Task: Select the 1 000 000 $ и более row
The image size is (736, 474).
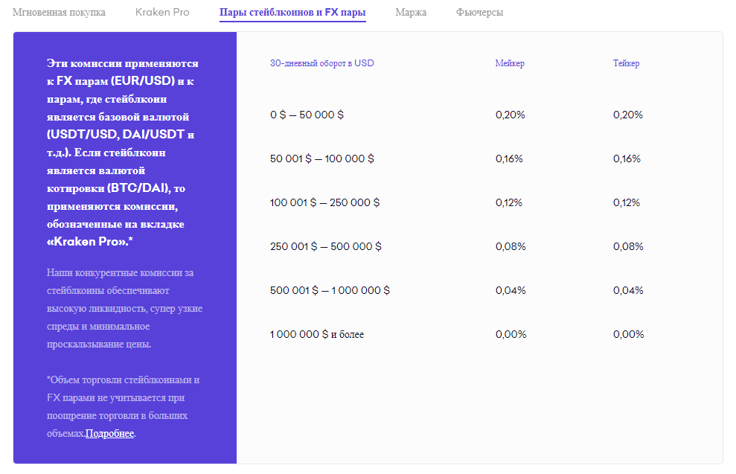Action: pos(457,334)
